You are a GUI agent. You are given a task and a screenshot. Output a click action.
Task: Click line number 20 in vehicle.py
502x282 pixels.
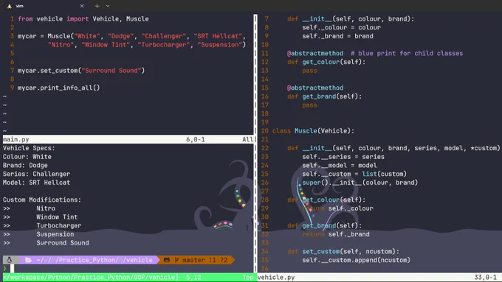point(265,131)
